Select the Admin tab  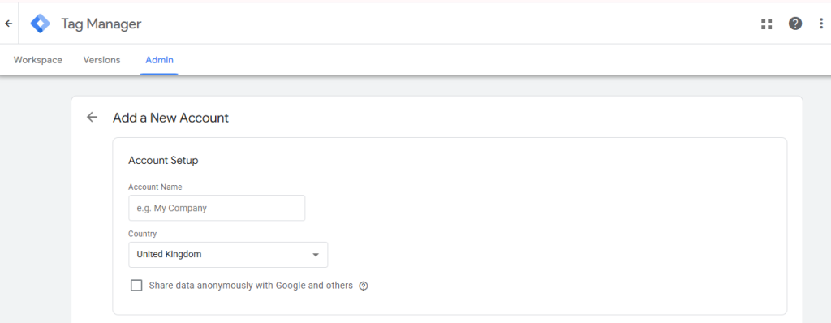click(160, 60)
